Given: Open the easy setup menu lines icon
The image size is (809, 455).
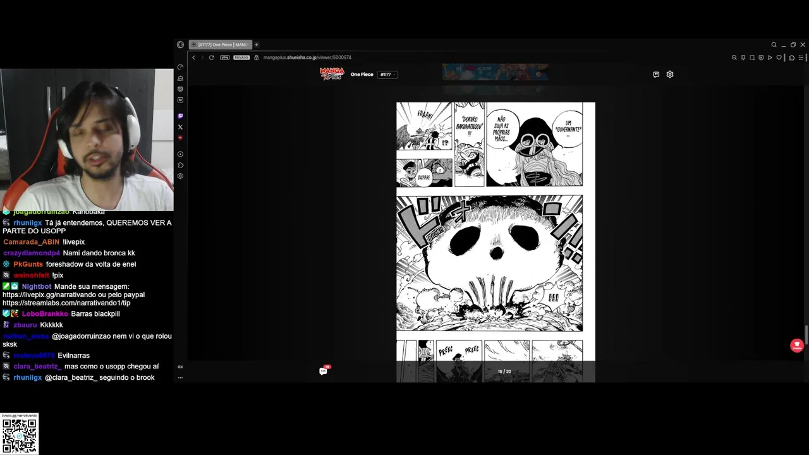Looking at the screenshot, I should pyautogui.click(x=801, y=58).
